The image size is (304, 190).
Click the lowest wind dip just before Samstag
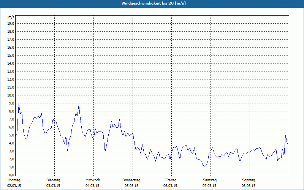point(205,166)
